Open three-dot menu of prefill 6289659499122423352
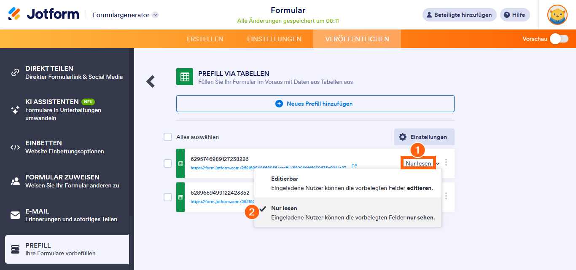Screen dimensions: 576x270 [x=447, y=197]
